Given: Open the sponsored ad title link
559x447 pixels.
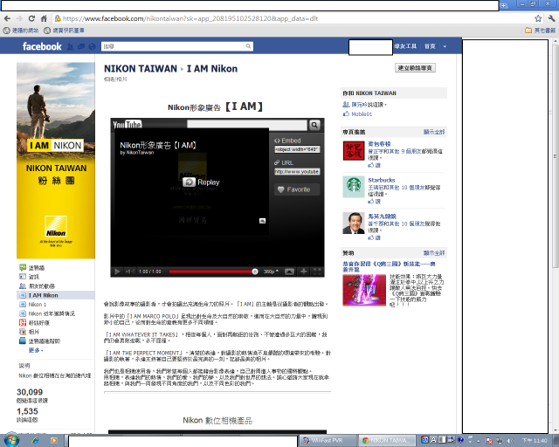Looking at the screenshot, I should pos(389,266).
